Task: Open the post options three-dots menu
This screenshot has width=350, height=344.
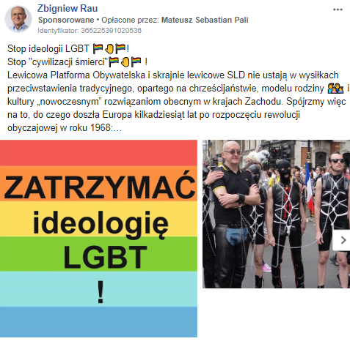Action: 338,10
